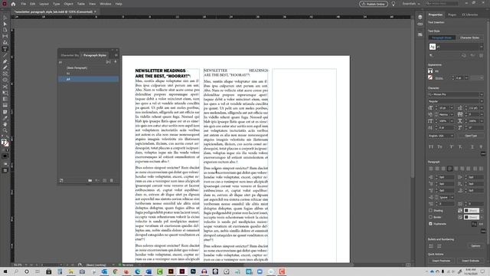Click the Character Styles button in Properties
This screenshot has width=490, height=276.
[469, 38]
